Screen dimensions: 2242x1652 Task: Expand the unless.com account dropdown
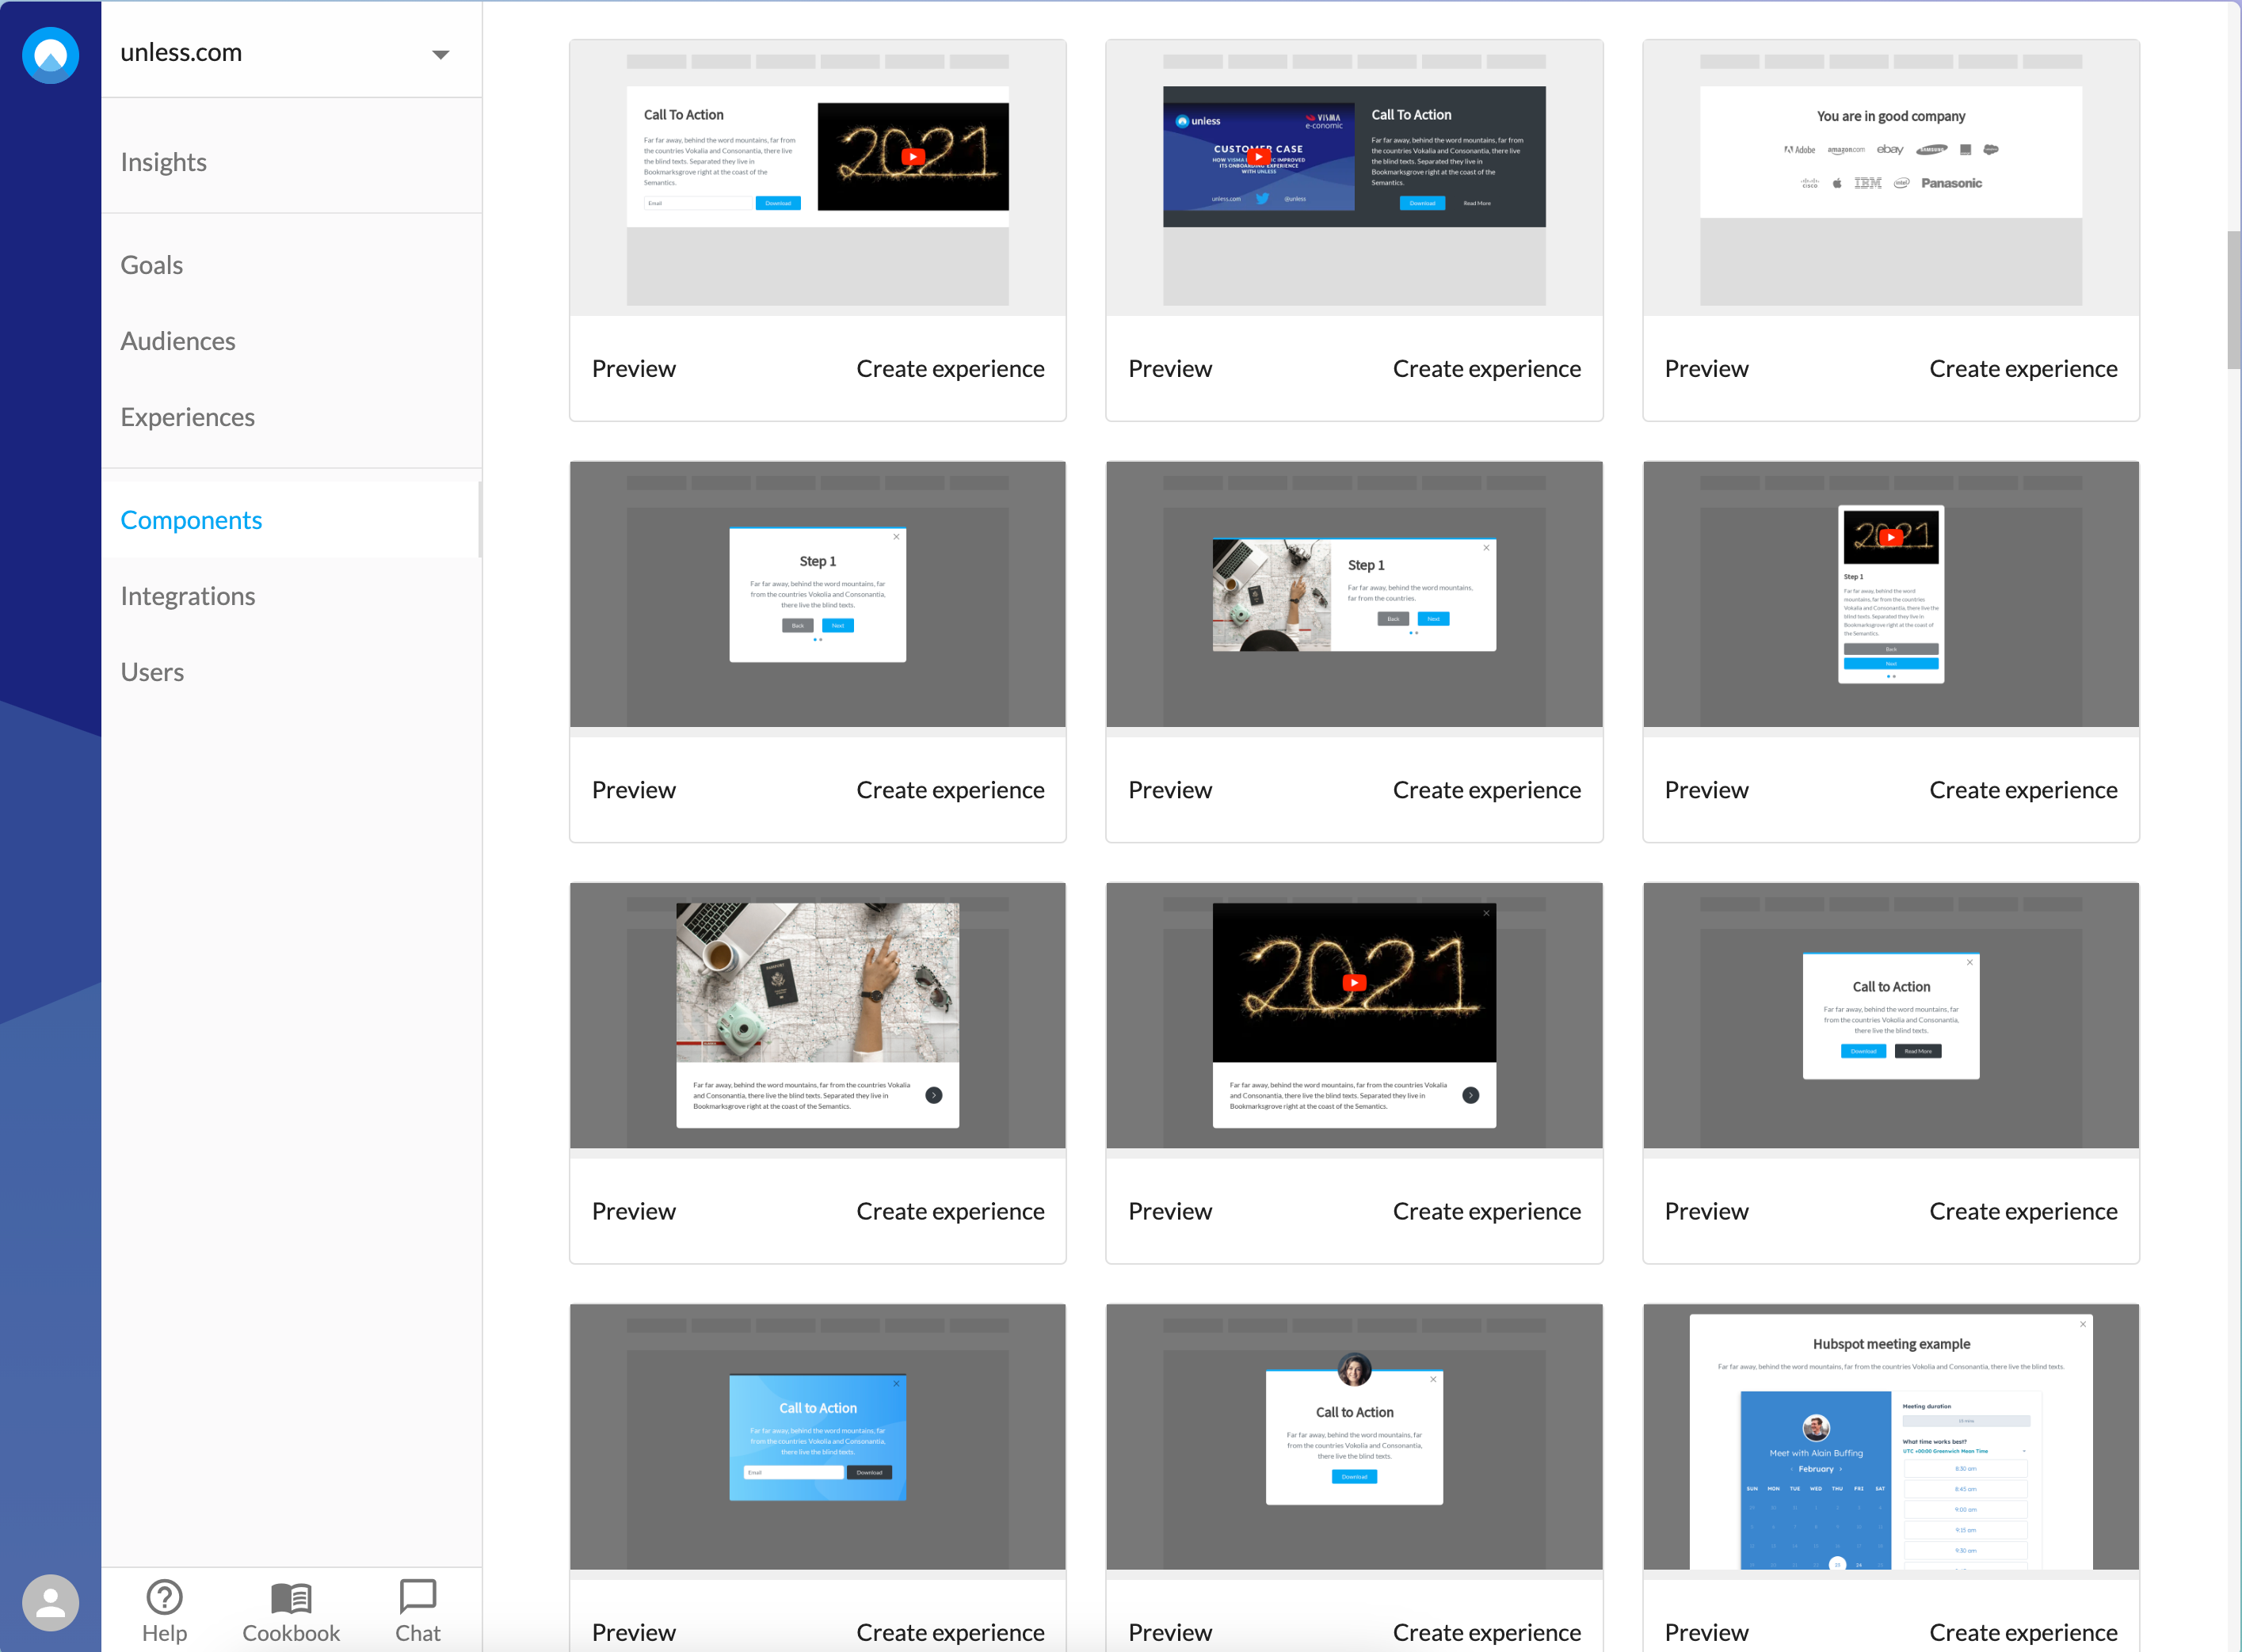point(440,54)
